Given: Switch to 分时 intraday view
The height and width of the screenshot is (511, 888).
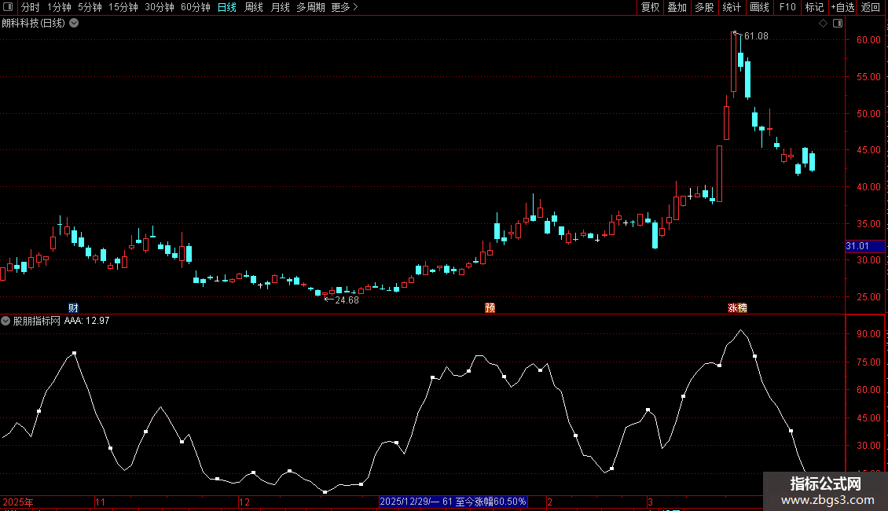Looking at the screenshot, I should tap(31, 7).
